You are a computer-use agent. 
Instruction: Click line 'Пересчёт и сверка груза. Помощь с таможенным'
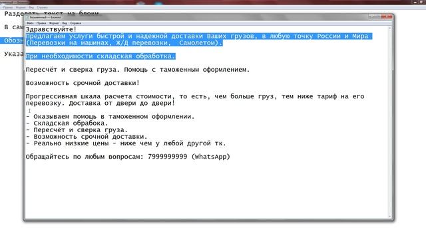(138, 70)
